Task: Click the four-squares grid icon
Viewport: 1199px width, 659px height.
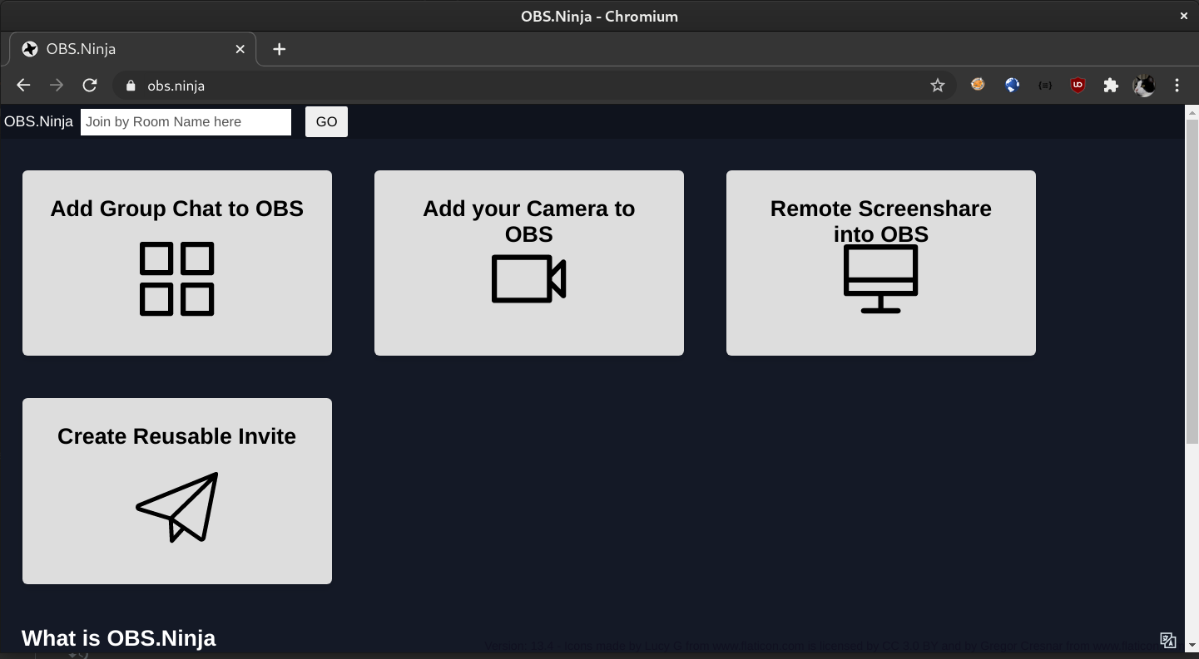Action: point(177,278)
